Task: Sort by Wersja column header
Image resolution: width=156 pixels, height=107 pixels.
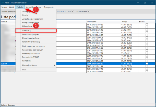Action: pos(129,22)
